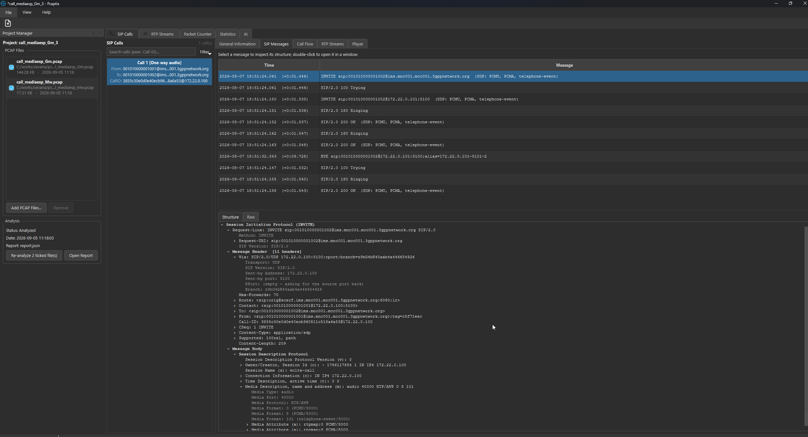This screenshot has width=808, height=437.
Task: Click the Open Report button
Action: pos(81,256)
